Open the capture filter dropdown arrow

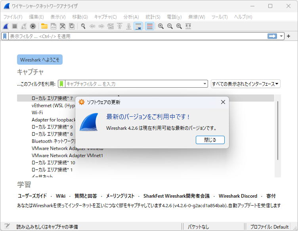[x=205, y=84]
